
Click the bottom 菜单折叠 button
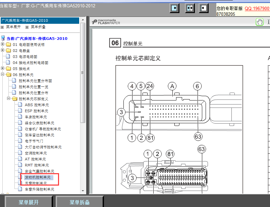(79, 202)
